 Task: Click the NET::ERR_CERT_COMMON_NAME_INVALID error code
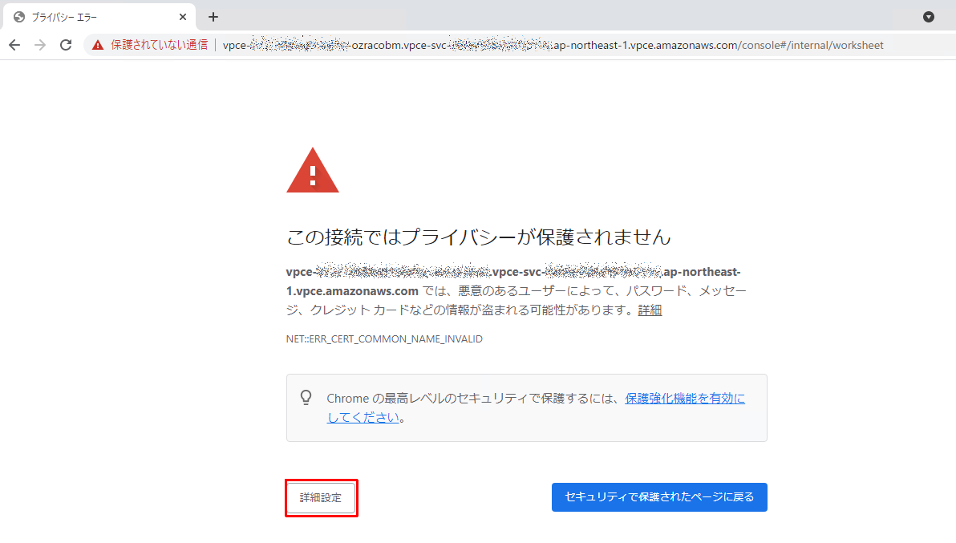pyautogui.click(x=384, y=338)
